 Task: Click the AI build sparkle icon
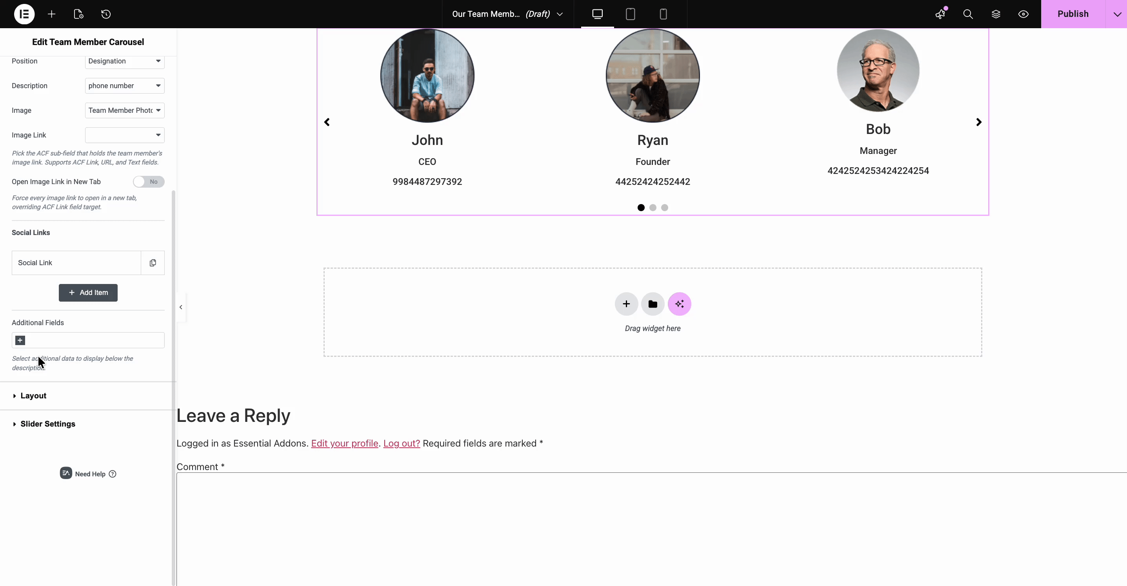point(680,304)
